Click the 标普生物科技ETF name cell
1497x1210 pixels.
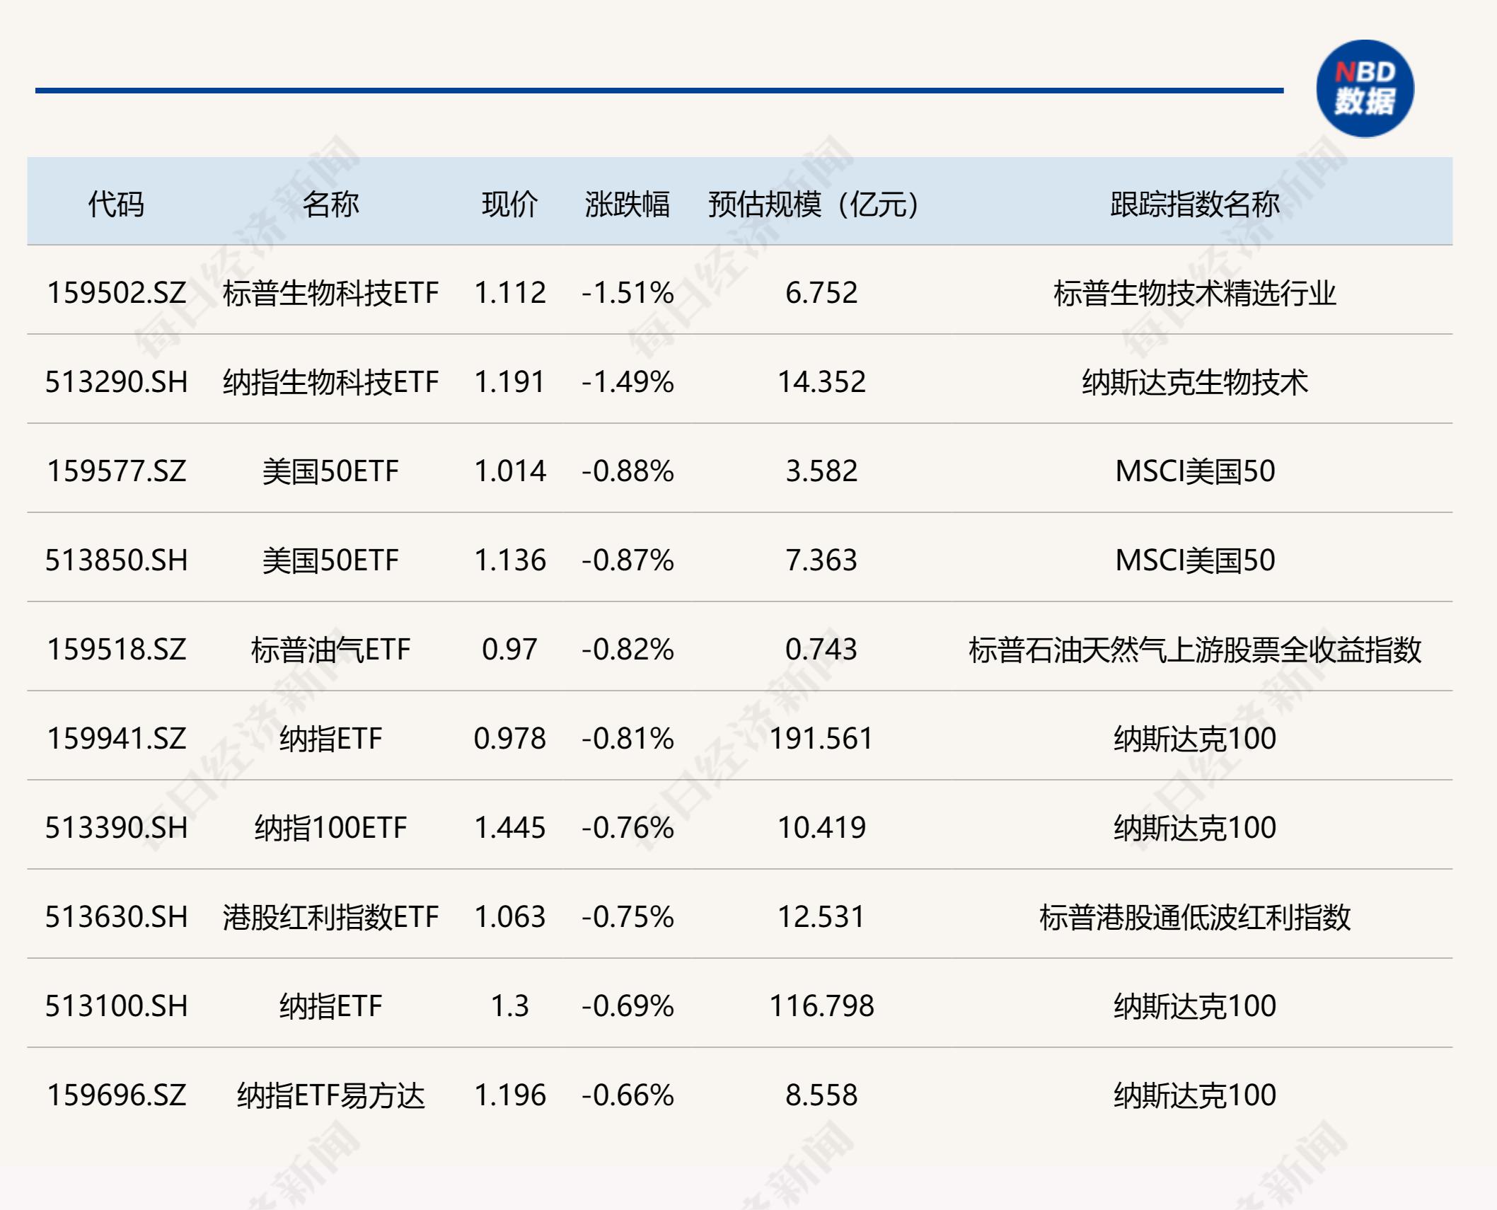(330, 293)
